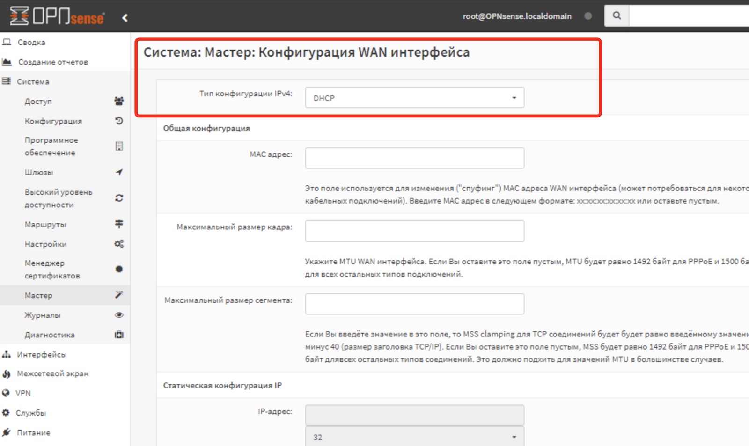Select the Мастер wizard wand icon
Image resolution: width=749 pixels, height=446 pixels.
pos(119,295)
